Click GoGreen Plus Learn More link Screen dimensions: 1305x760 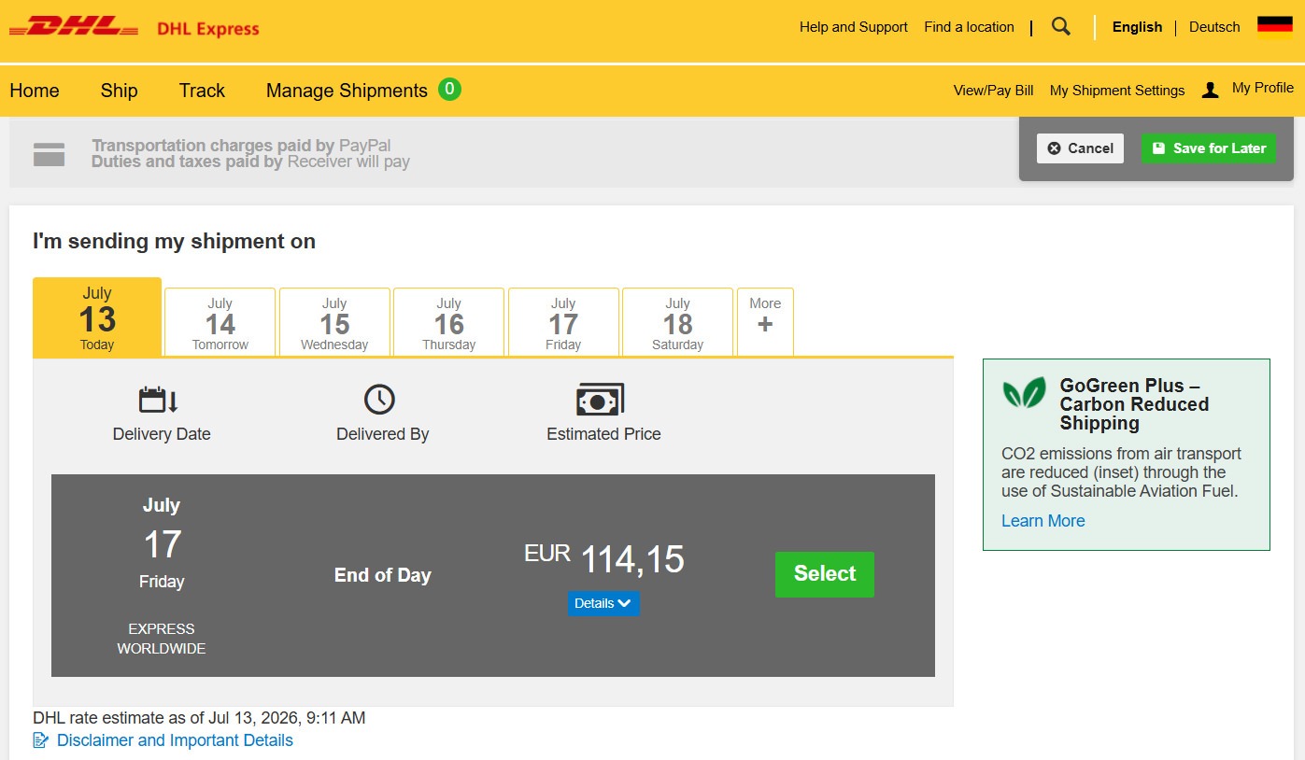(x=1043, y=521)
